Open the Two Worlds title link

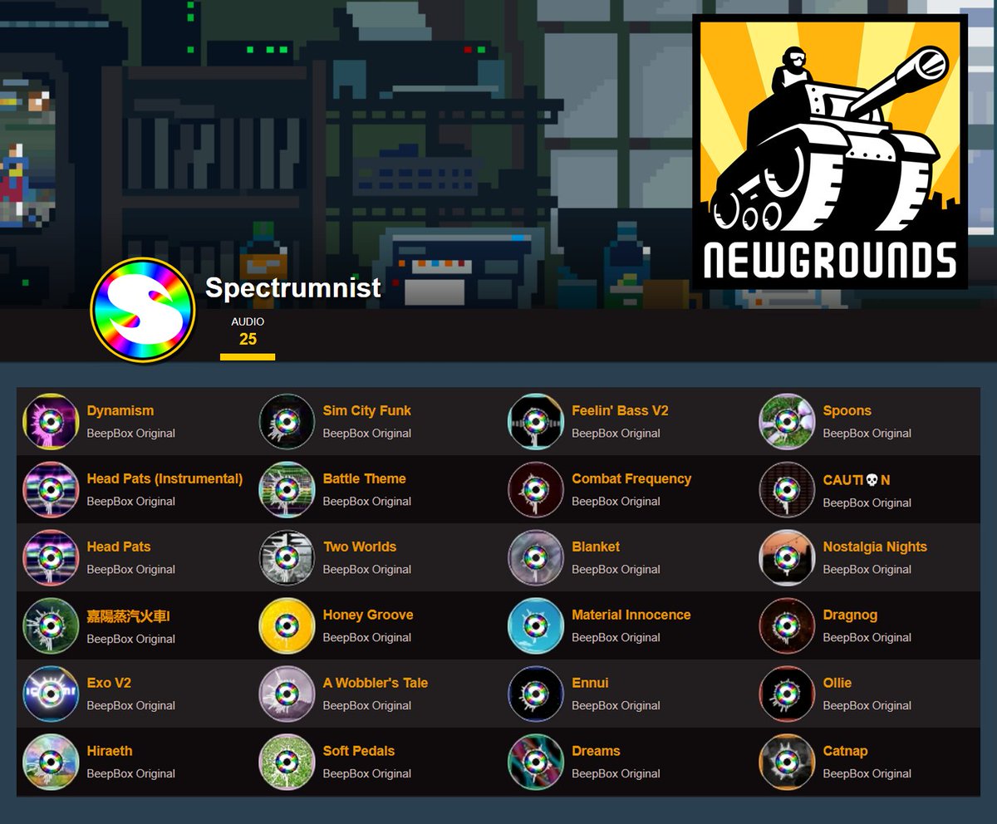click(x=360, y=547)
